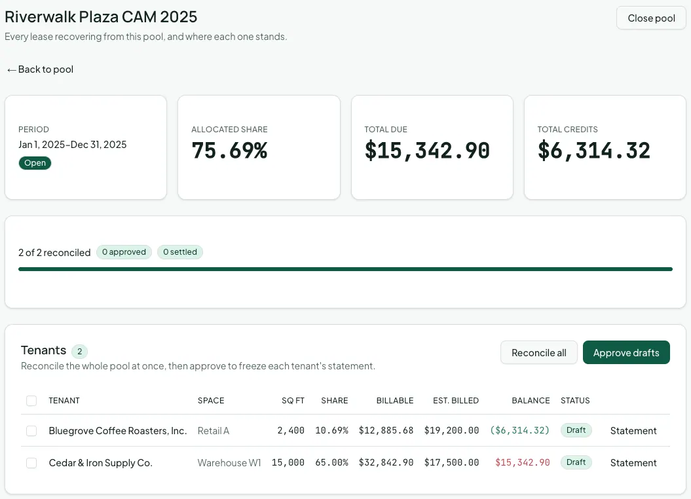Click the Open status badge

coord(35,163)
